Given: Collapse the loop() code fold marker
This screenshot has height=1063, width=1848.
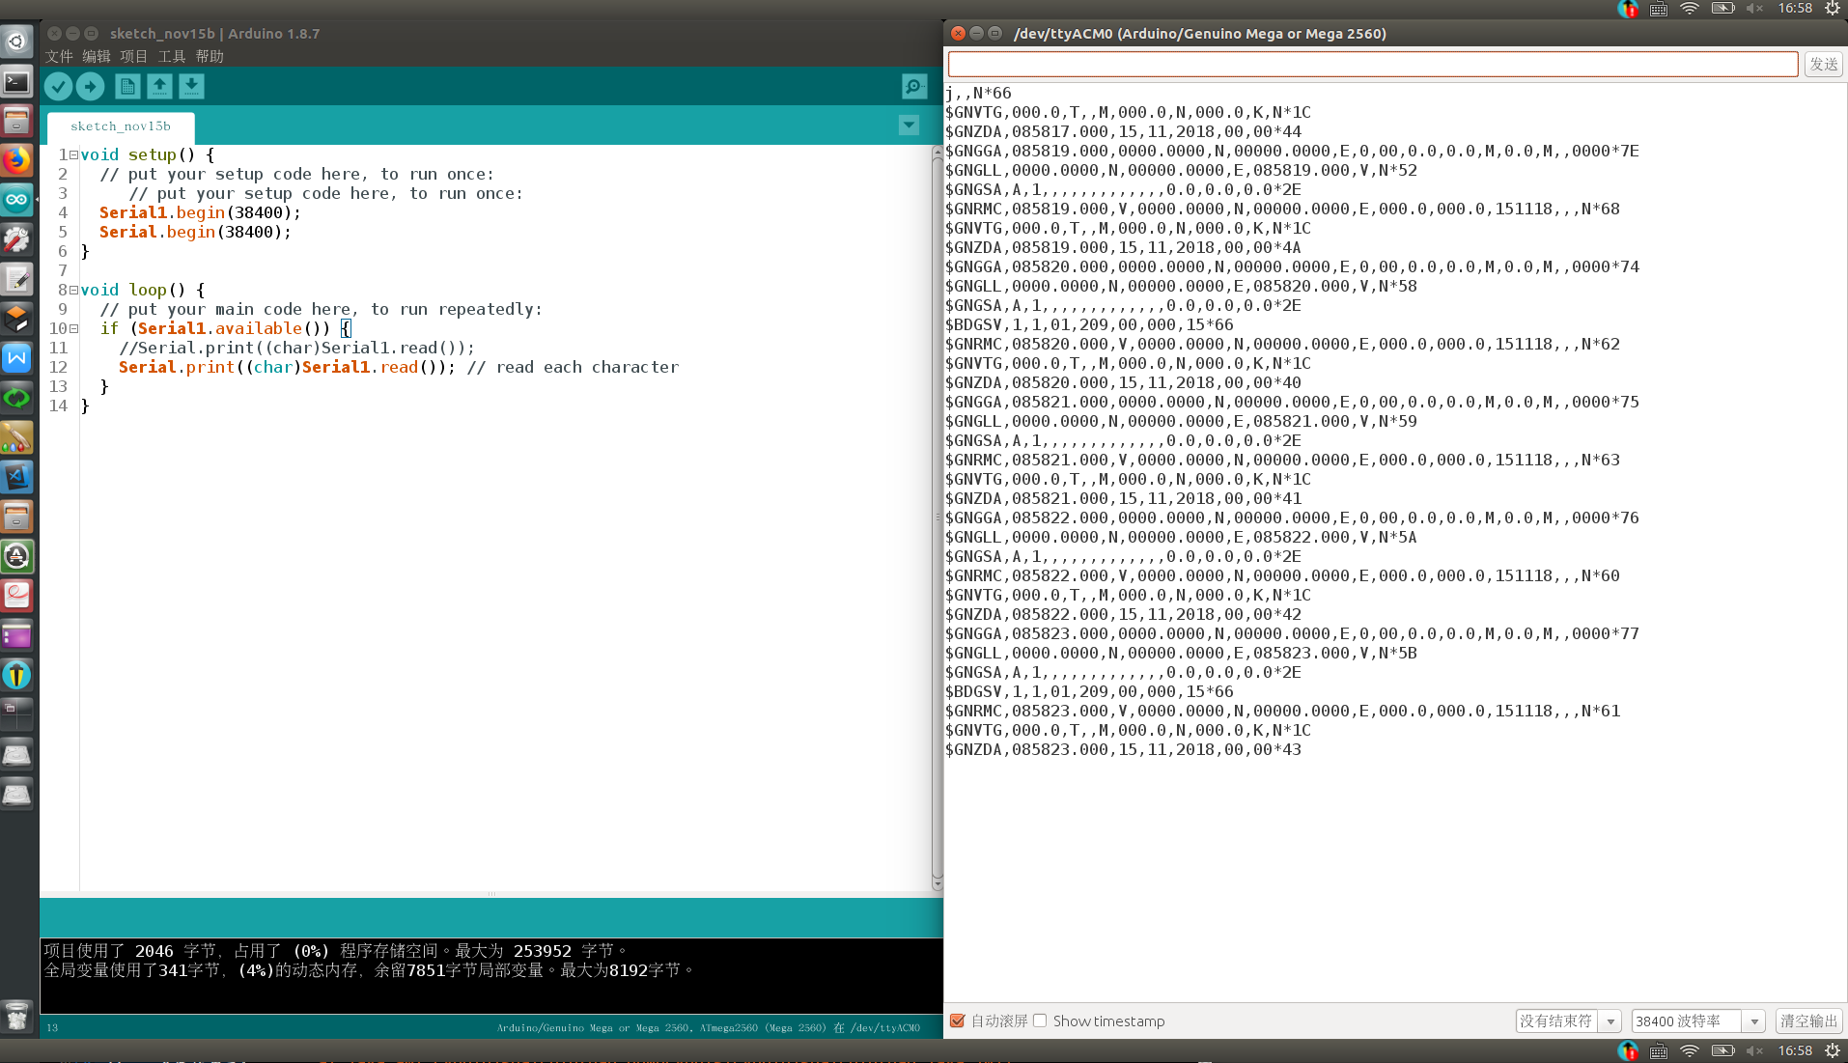Looking at the screenshot, I should pos(73,290).
